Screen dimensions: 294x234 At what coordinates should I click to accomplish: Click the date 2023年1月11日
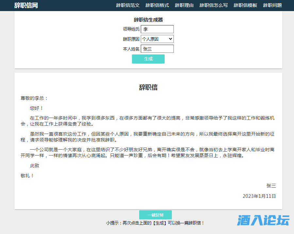pos(259,196)
